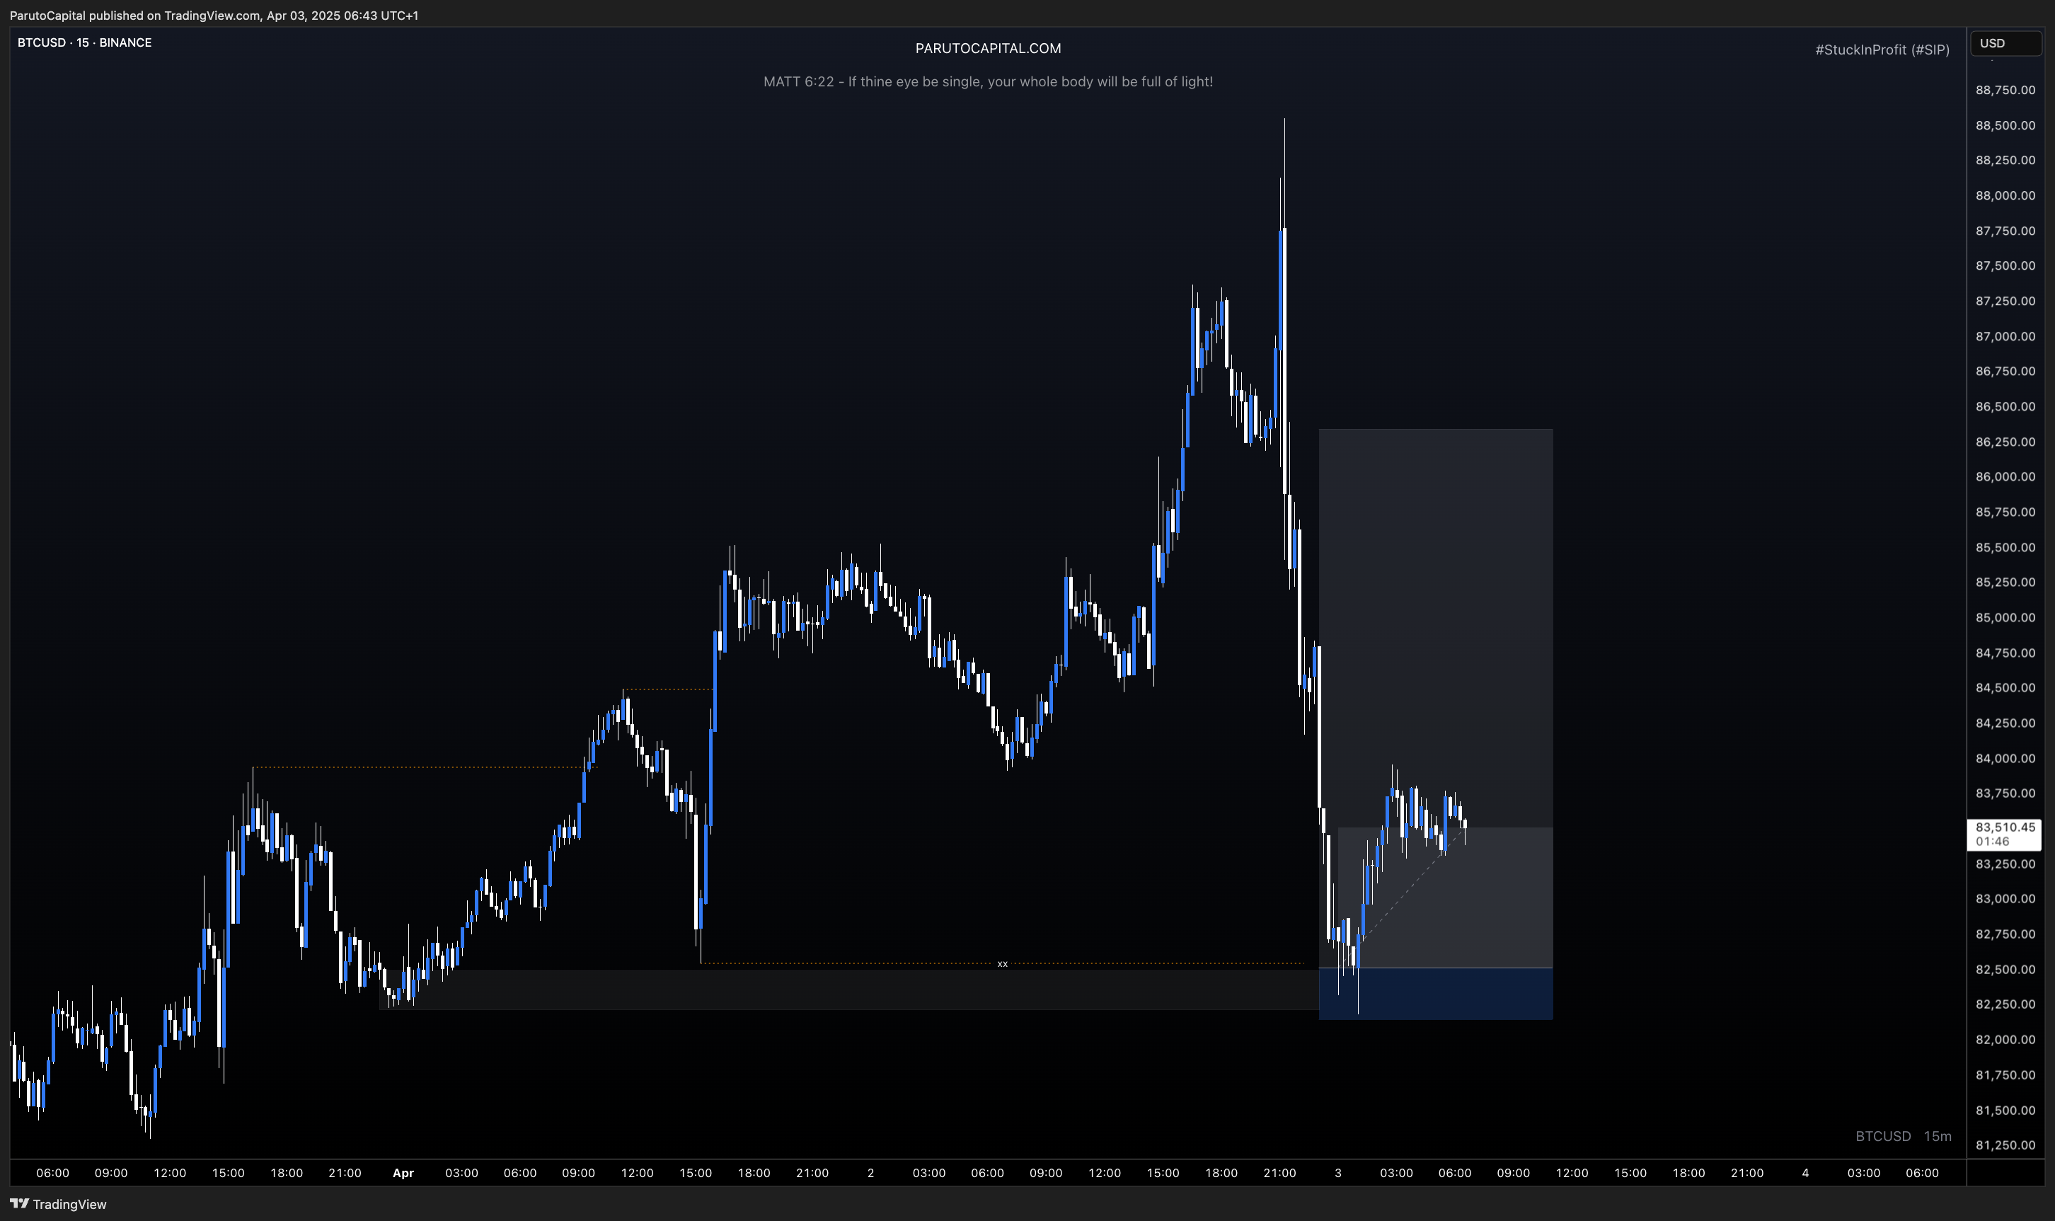
Task: Click the BTCUSD · 15 · BINANCE symbol header
Action: 85,42
